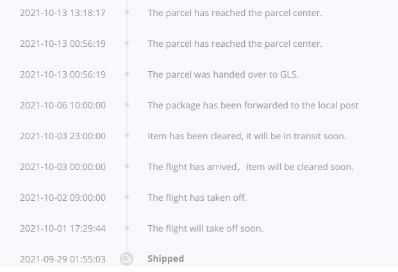Viewport: 398px width, 272px height.
Task: Click the 2021-10-02 09:00:00 timestamp
Action: click(63, 197)
